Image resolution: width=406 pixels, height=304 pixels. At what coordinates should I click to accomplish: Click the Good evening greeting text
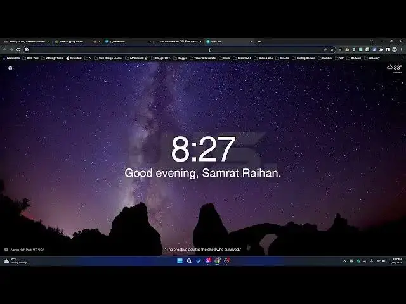203,173
